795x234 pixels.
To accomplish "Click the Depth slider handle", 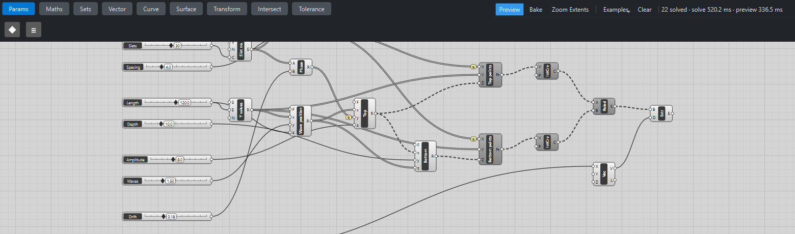I will pyautogui.click(x=161, y=124).
